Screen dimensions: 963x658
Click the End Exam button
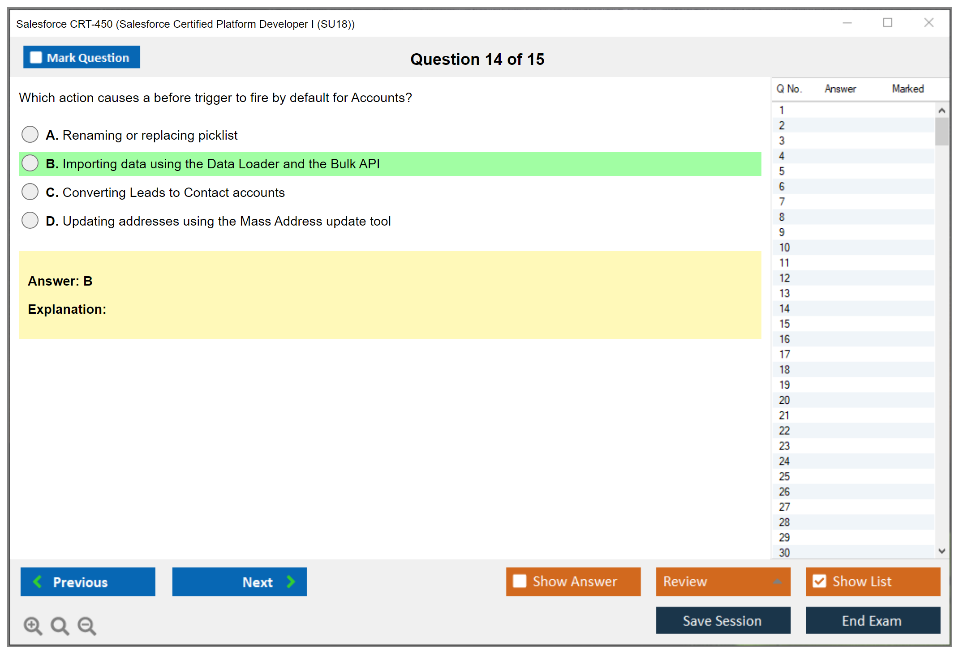872,620
